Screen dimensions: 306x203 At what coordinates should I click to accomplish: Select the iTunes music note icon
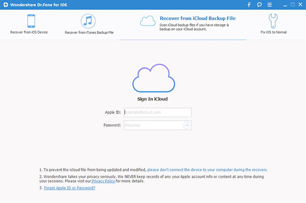click(88, 21)
